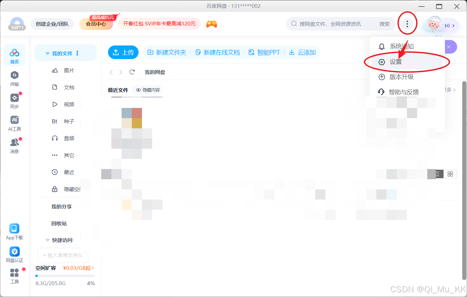Screen dimensions: 467x297
Task: Click 新建在线文档 button
Action: coord(217,52)
